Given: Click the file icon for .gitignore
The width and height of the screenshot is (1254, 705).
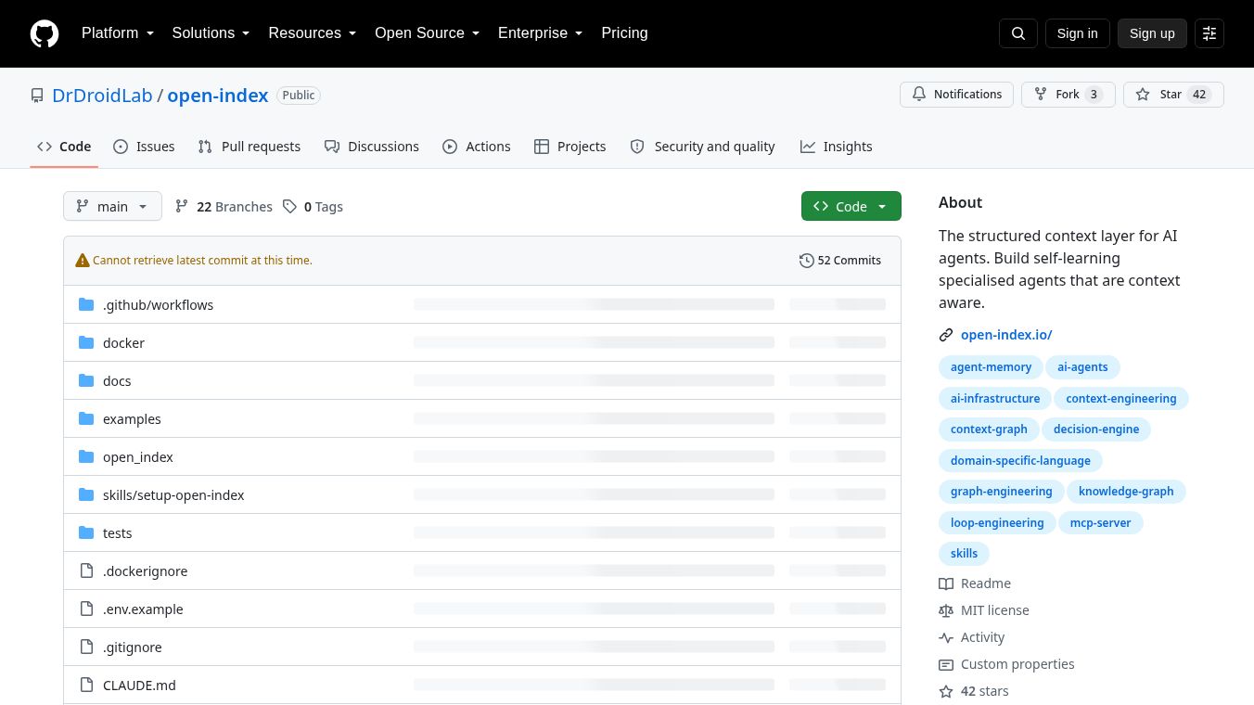Looking at the screenshot, I should click(x=86, y=647).
